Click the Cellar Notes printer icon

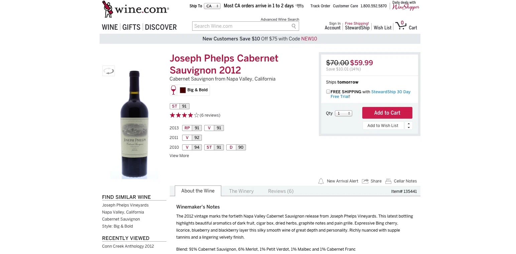coord(388,181)
